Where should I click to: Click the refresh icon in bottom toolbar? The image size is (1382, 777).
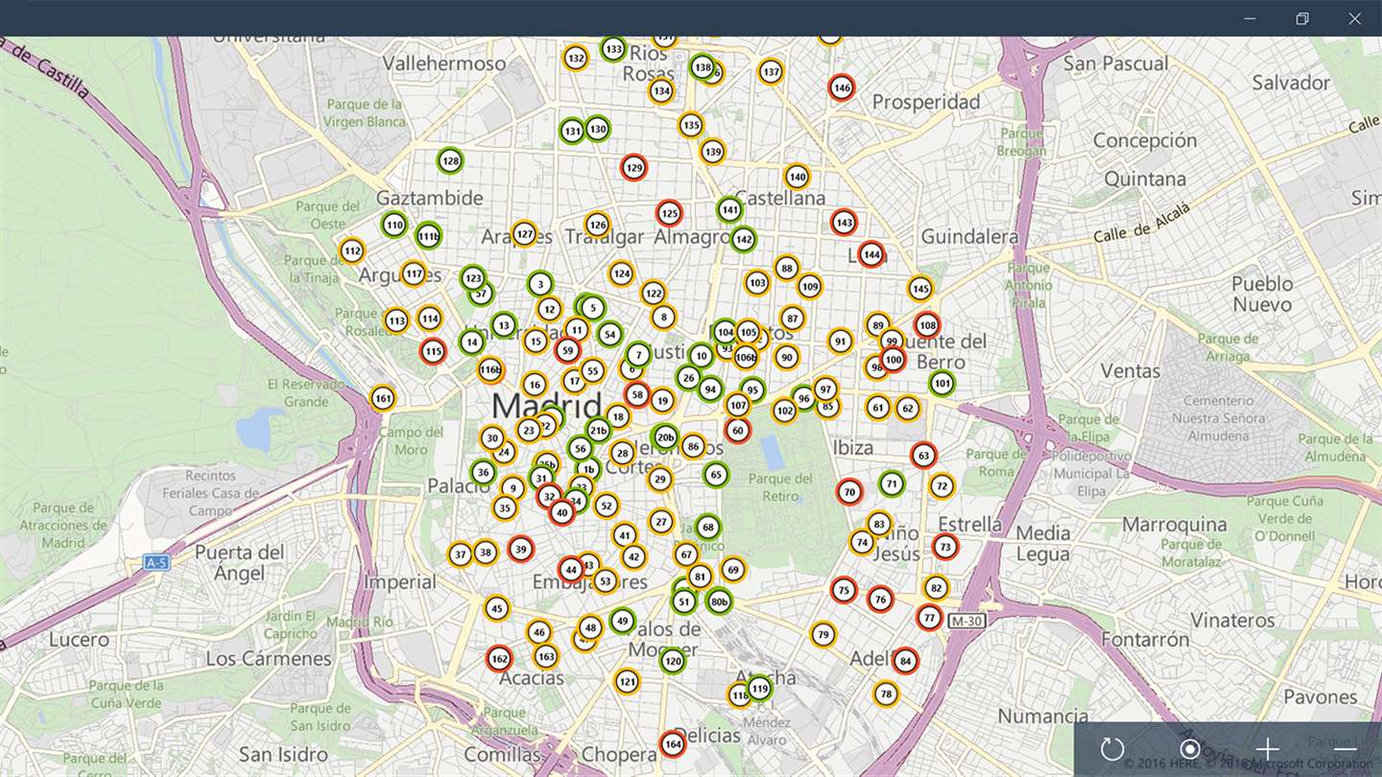point(1112,749)
